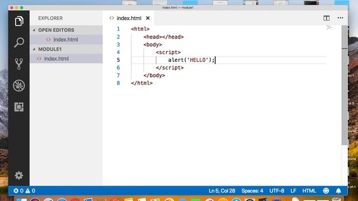Change end of line sequence LF
The image size is (358, 201).
pos(293,191)
